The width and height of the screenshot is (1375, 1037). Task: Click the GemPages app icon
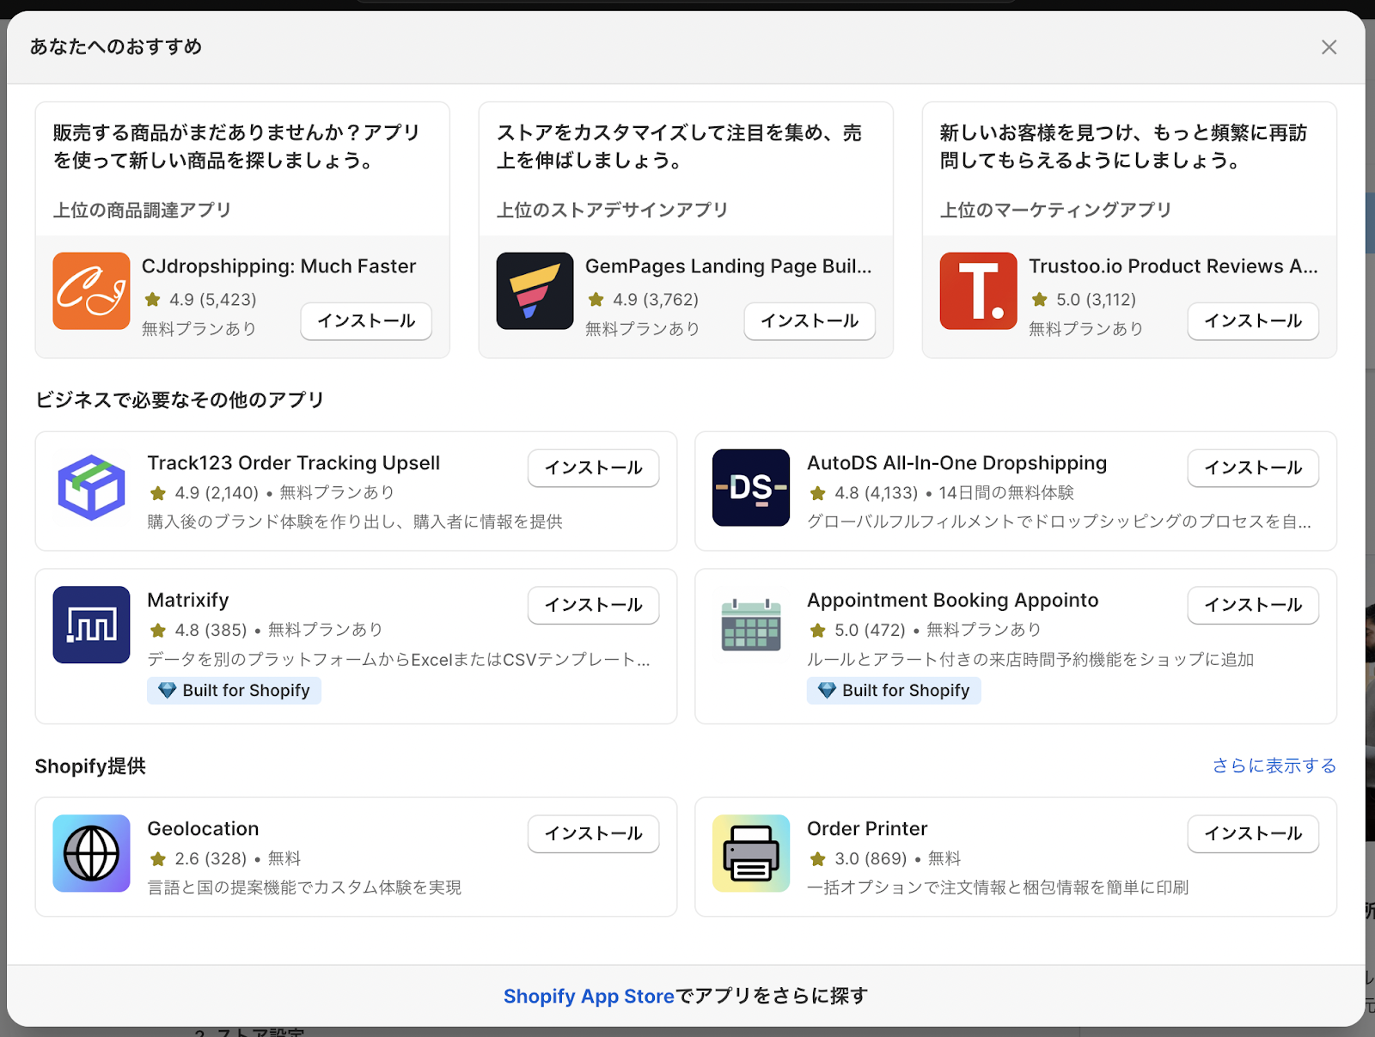[x=535, y=291]
